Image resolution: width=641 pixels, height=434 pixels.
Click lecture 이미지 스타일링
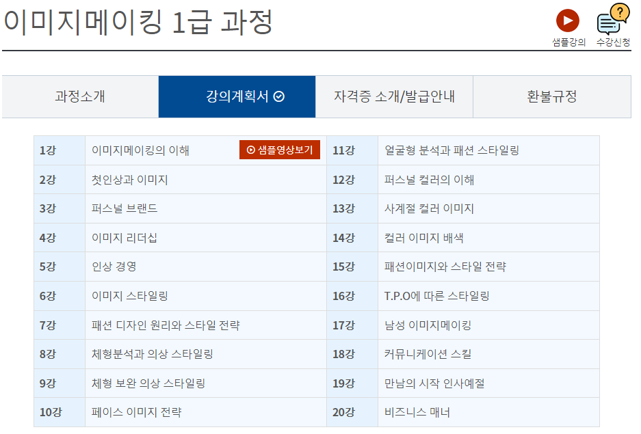point(129,296)
